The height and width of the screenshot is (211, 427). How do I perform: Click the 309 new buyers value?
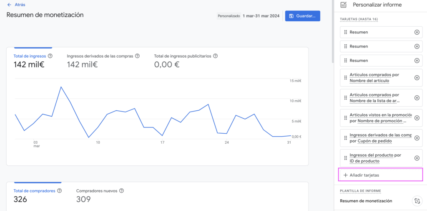[x=83, y=200]
